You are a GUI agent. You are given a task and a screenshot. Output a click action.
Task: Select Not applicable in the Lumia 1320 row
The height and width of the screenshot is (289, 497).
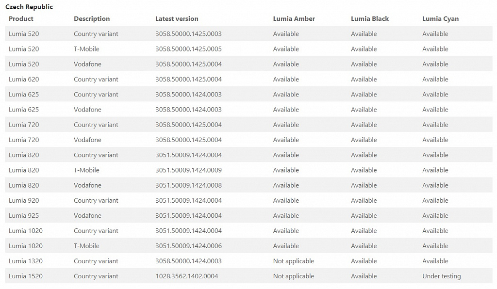pos(294,261)
